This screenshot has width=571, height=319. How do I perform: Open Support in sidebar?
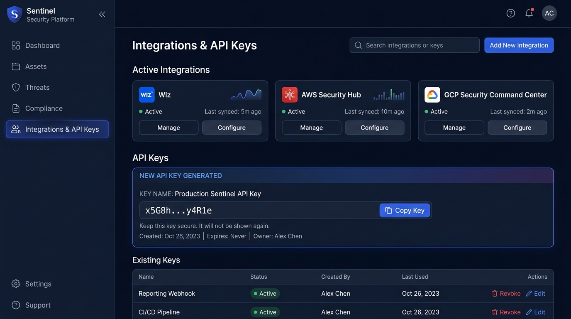click(x=57, y=305)
